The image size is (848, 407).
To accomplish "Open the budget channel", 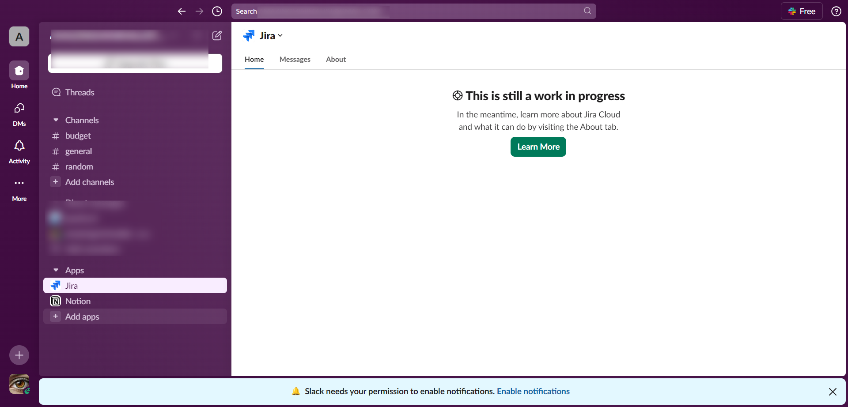I will 135,136.
